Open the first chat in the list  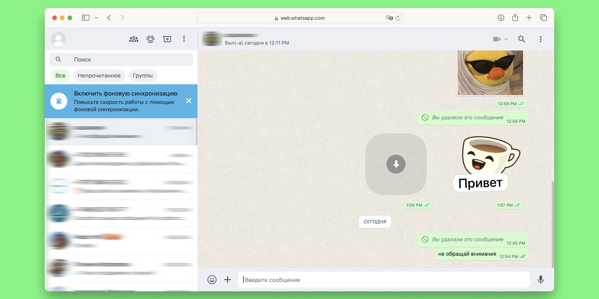click(x=120, y=132)
